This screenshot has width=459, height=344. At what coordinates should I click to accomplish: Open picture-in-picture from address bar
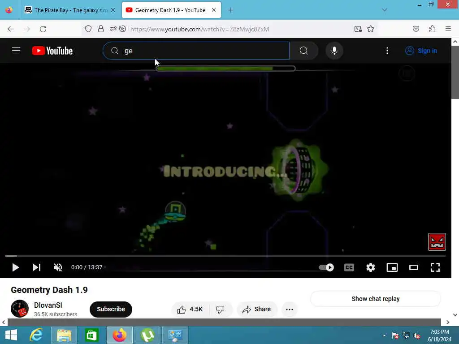[x=358, y=29]
